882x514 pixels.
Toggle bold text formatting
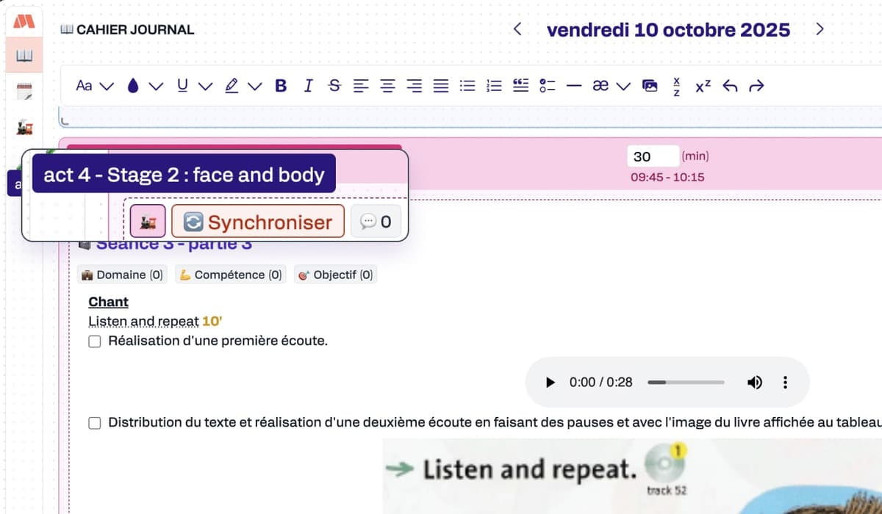[x=281, y=86]
